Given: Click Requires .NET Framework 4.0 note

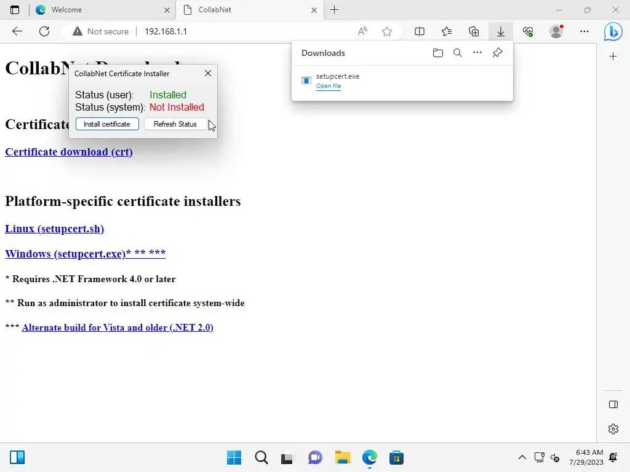Looking at the screenshot, I should [90, 279].
